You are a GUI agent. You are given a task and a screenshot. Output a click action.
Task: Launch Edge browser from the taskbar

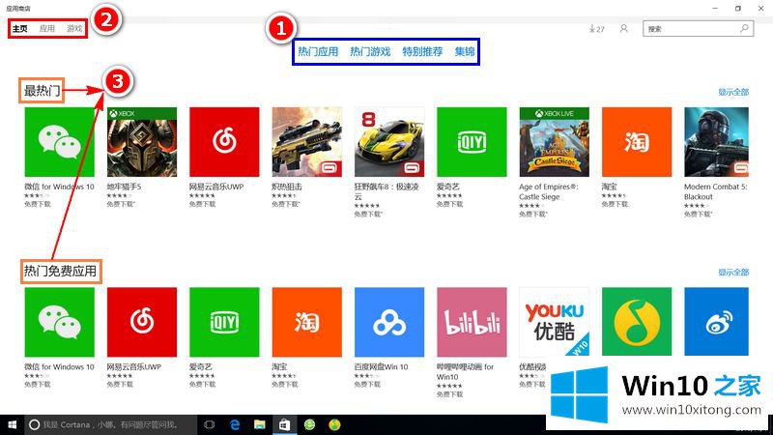(x=235, y=424)
